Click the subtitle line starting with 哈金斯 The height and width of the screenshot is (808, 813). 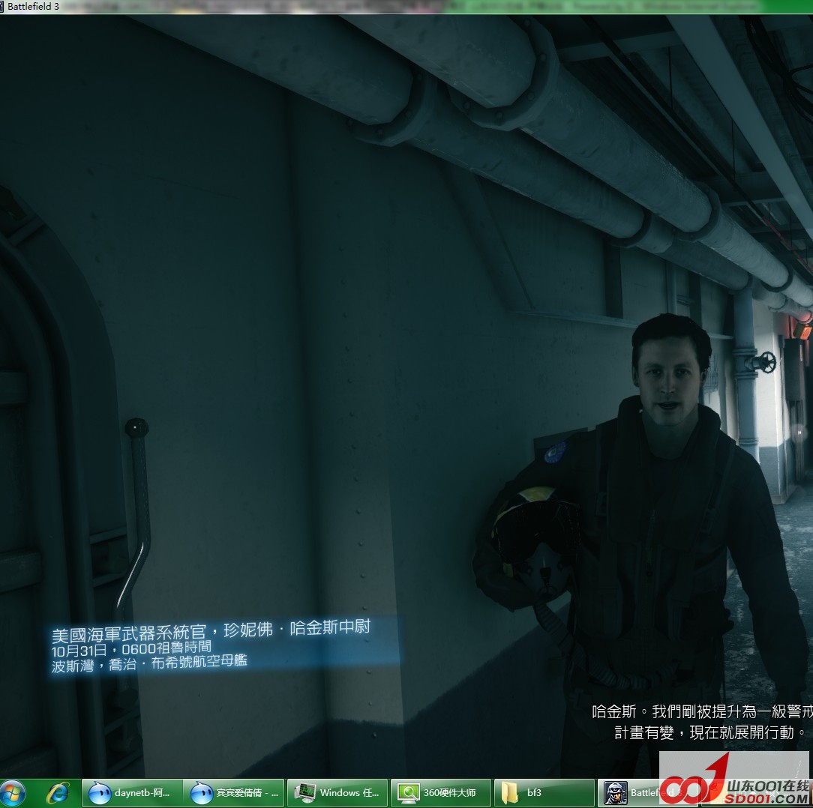[701, 711]
